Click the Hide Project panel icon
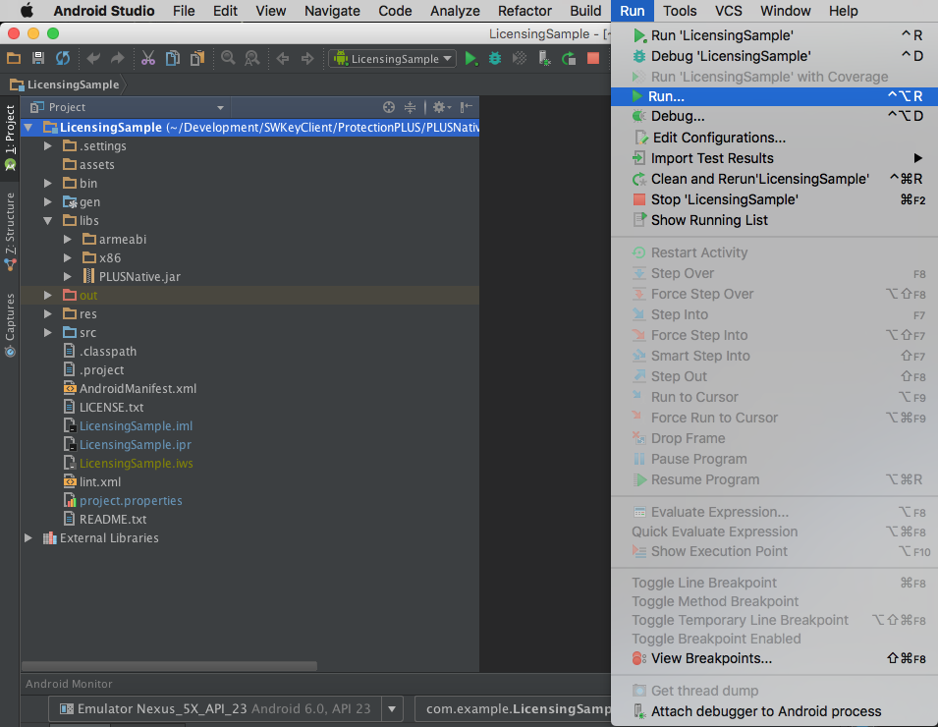Image resolution: width=938 pixels, height=727 pixels. click(x=466, y=107)
